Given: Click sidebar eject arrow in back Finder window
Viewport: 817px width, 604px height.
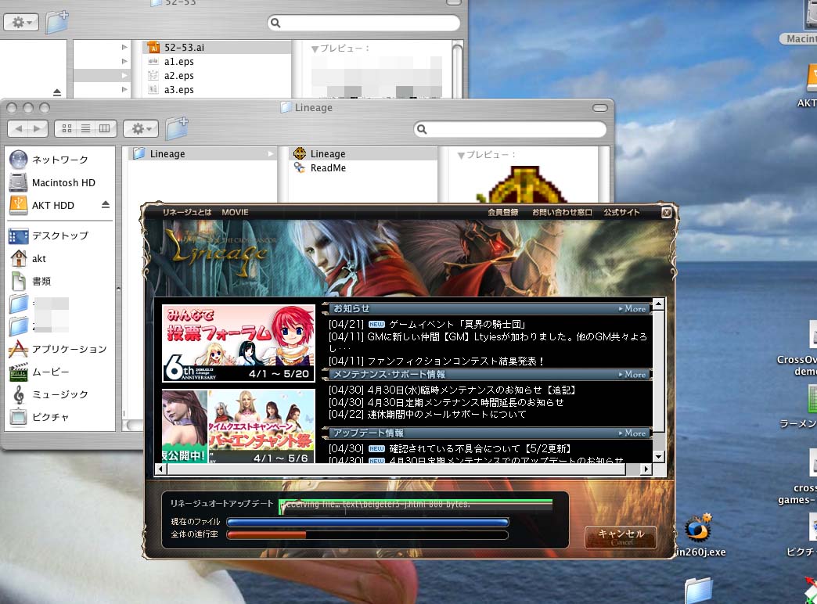Looking at the screenshot, I should coord(57,92).
